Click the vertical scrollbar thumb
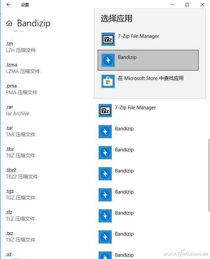The image size is (210, 259). pos(209,175)
